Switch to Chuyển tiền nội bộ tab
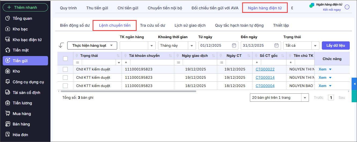The image size is (357, 142). coord(165,8)
